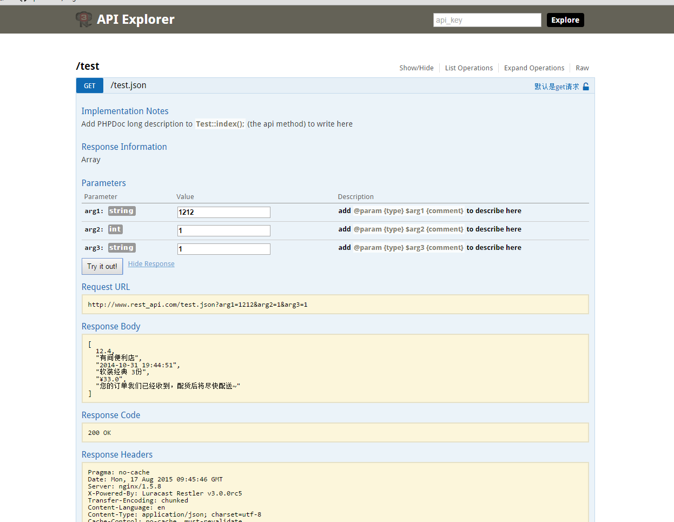Screen dimensions: 674x522
Task: Collapse the /test.json operation path
Action: click(x=129, y=85)
